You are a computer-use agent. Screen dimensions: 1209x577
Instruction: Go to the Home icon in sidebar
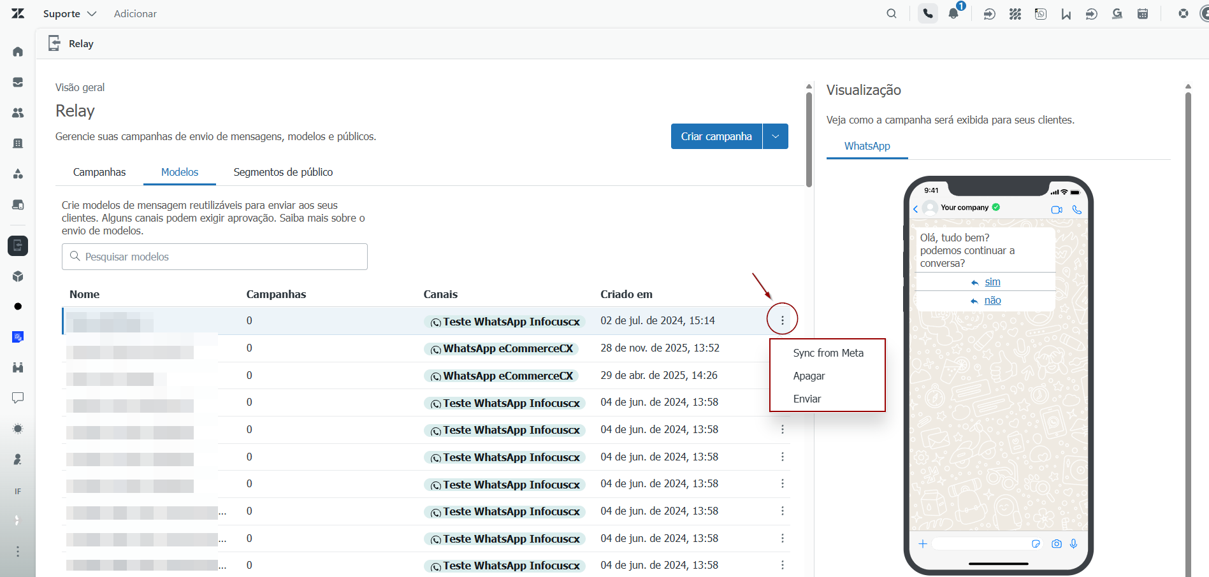[x=18, y=52]
